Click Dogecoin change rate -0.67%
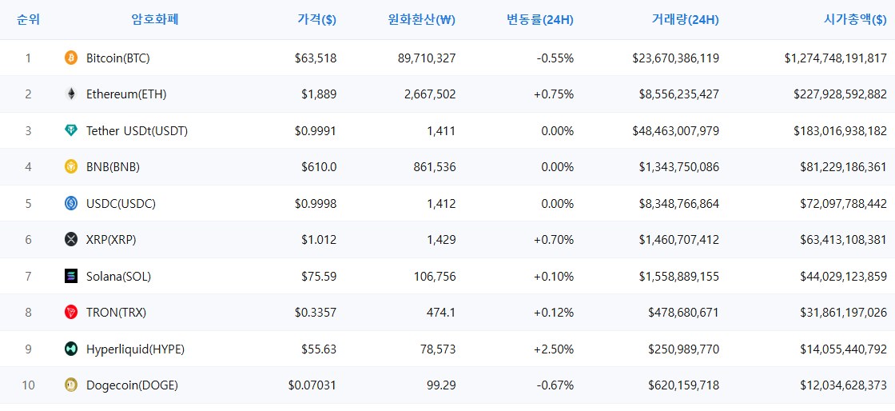The image size is (895, 411). click(555, 386)
